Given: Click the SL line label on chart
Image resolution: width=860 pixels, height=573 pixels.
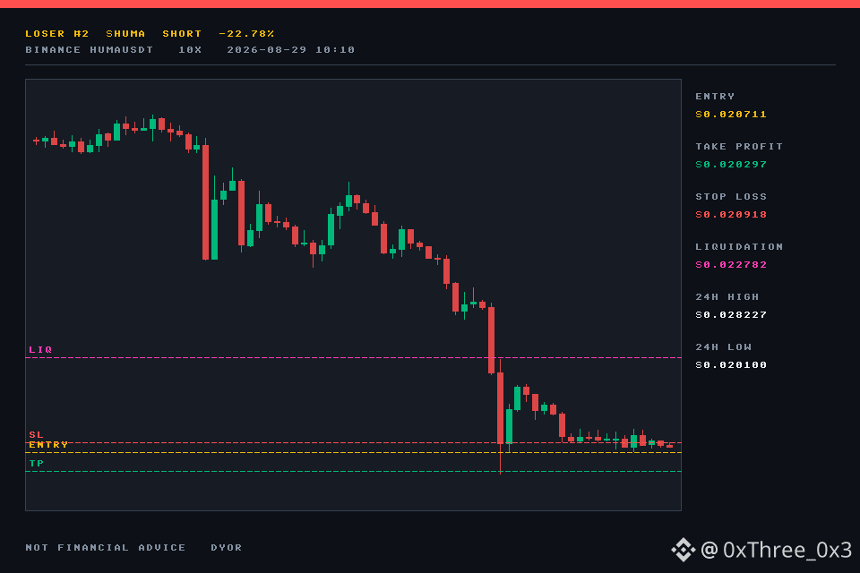Looking at the screenshot, I should (x=36, y=435).
